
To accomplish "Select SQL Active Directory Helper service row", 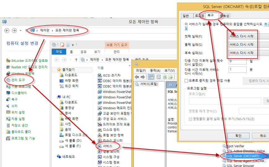I will (x=245, y=151).
